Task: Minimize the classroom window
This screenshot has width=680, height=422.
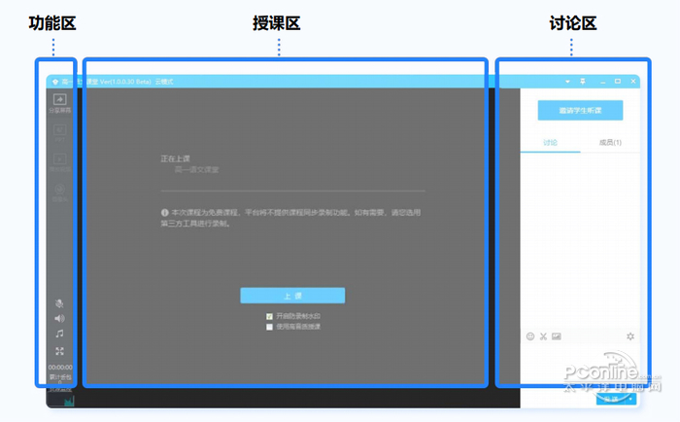Action: 603,82
